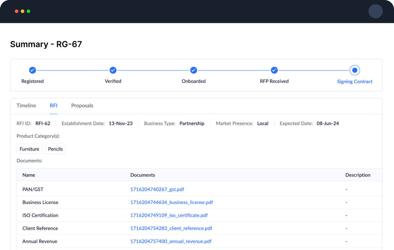Screen dimensions: 394x250
Task: Switch to the Proposals tab
Action: 82,106
